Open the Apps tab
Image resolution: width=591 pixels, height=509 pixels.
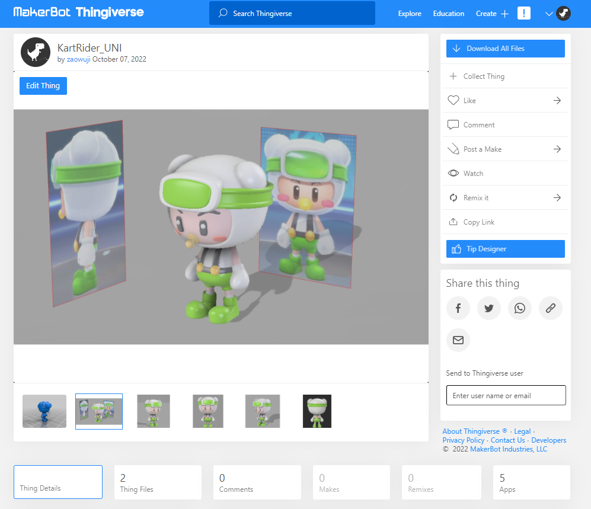click(531, 482)
